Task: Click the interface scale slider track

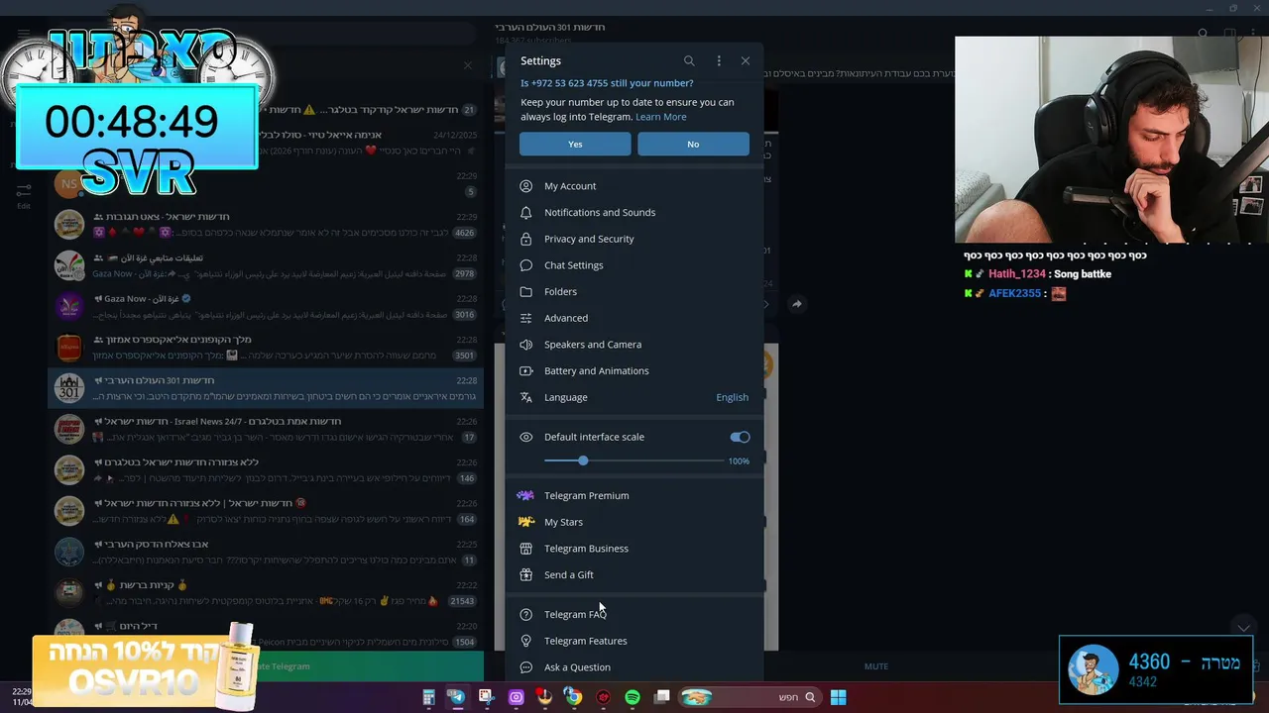Action: (634, 460)
